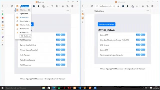The image size is (160, 90).
Task: Click Web Client brand link
Action: click(99, 11)
